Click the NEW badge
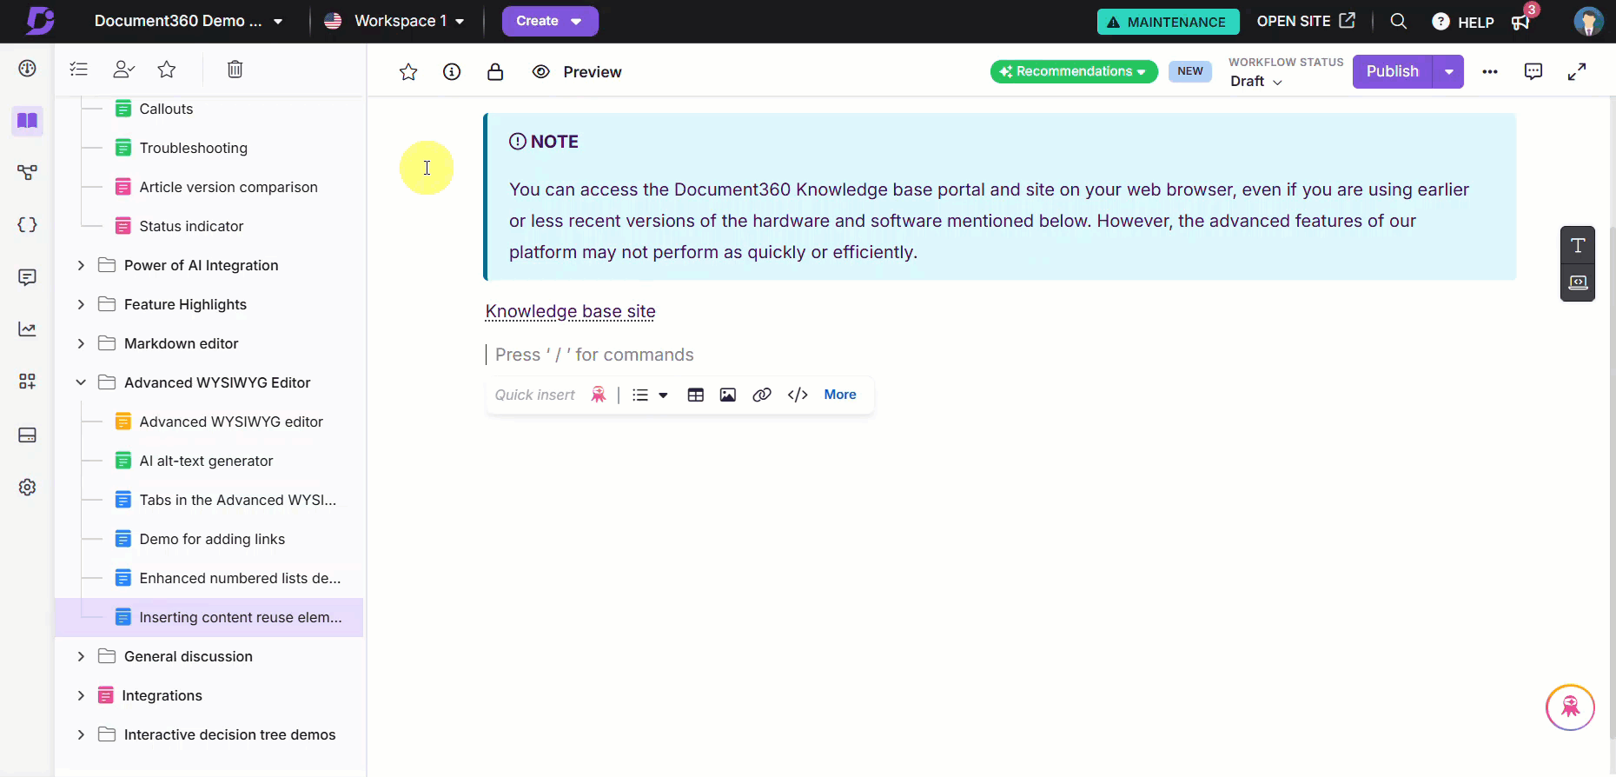This screenshot has width=1616, height=777. point(1190,71)
